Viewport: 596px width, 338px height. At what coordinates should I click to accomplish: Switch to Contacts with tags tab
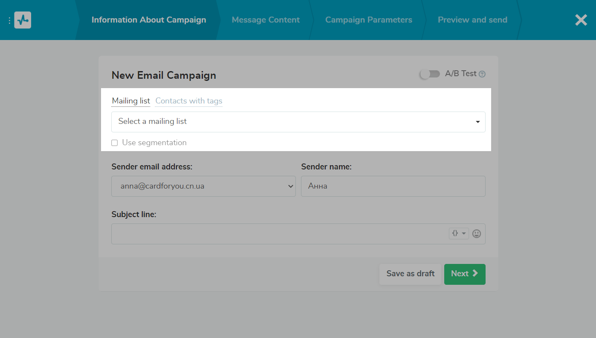pos(188,101)
